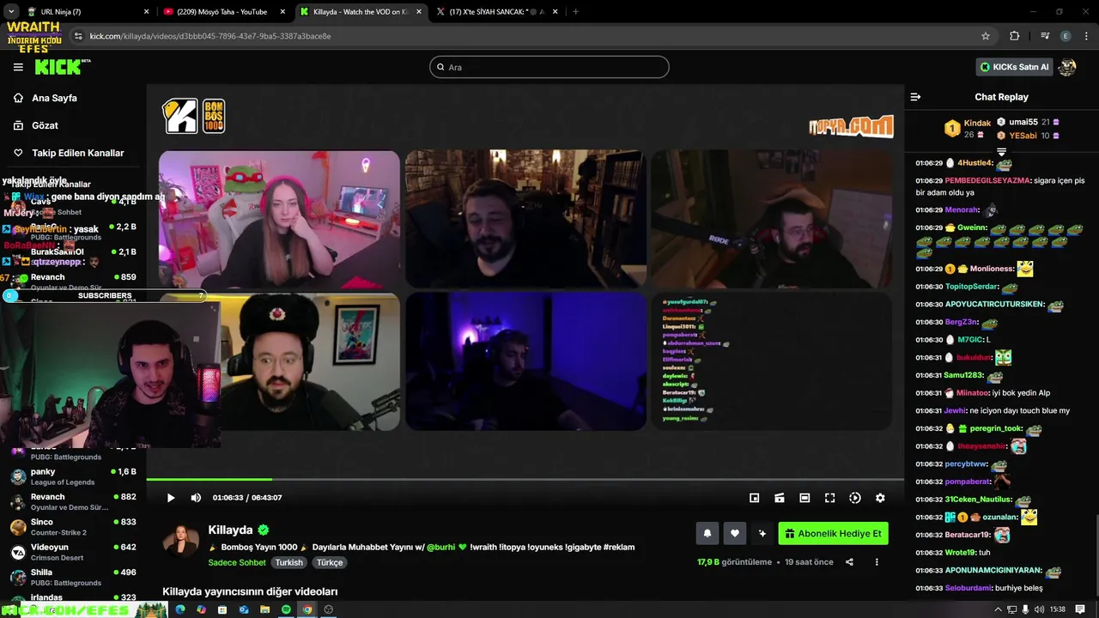
Task: Bookmark this page with star icon
Action: [x=986, y=36]
